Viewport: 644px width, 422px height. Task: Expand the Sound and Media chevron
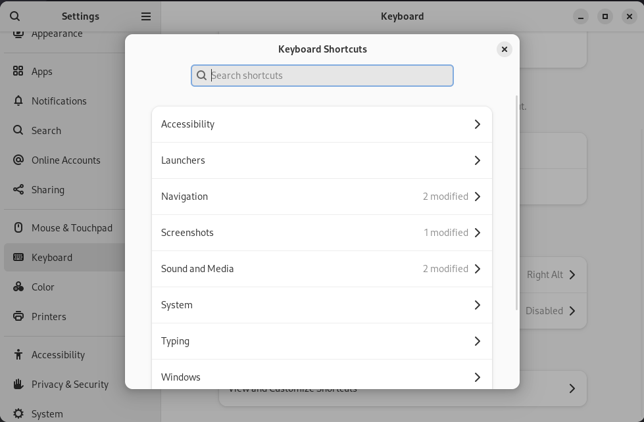pos(478,268)
